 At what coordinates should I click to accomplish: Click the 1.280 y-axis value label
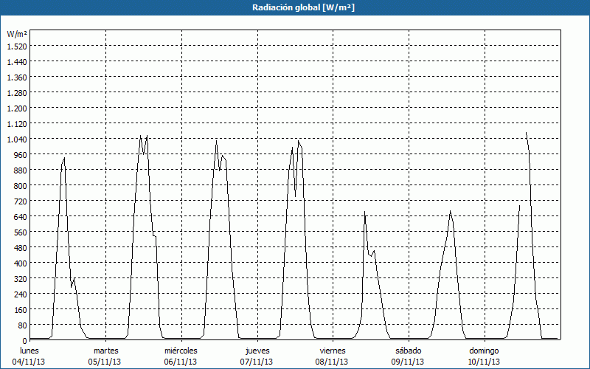[16, 93]
